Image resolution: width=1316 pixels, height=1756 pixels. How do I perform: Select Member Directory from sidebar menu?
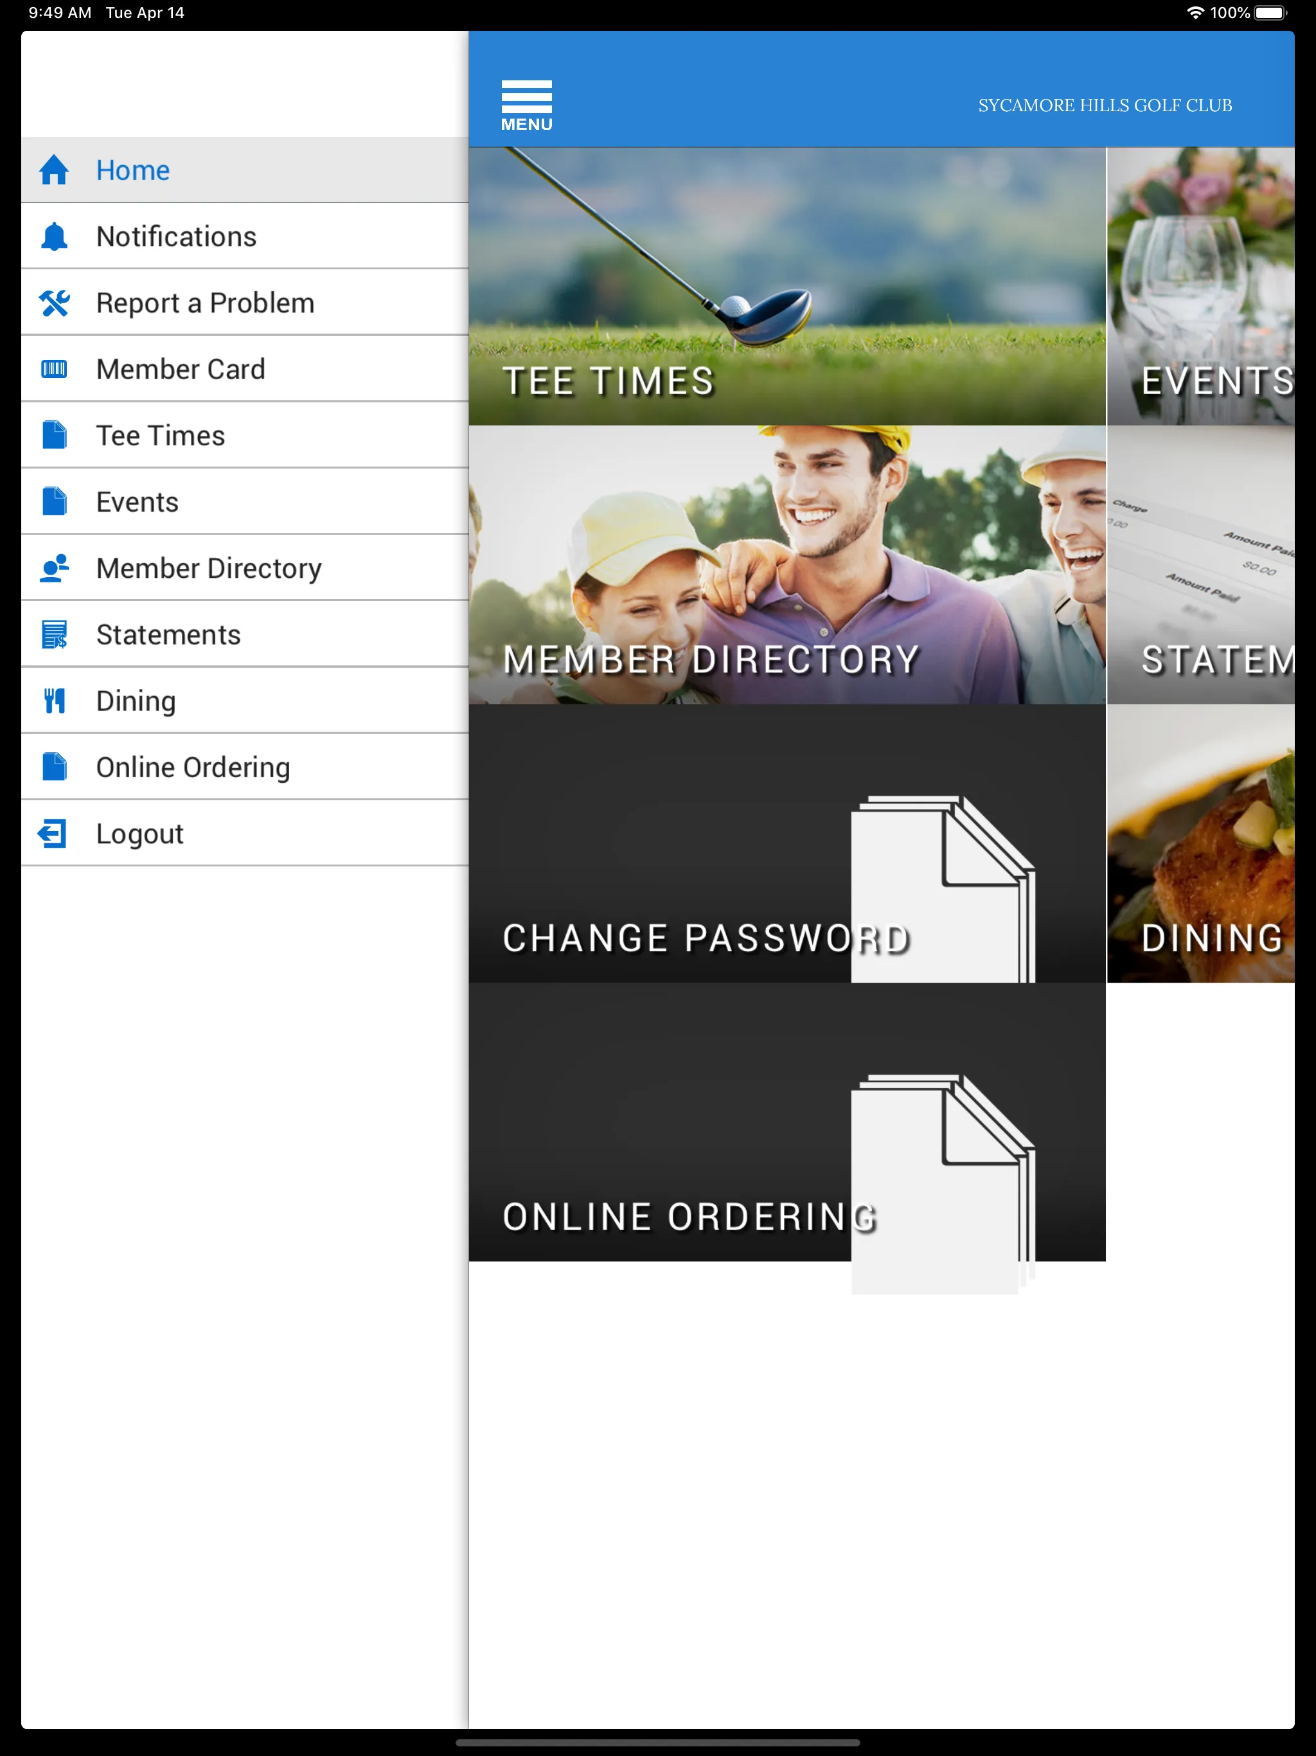(209, 568)
